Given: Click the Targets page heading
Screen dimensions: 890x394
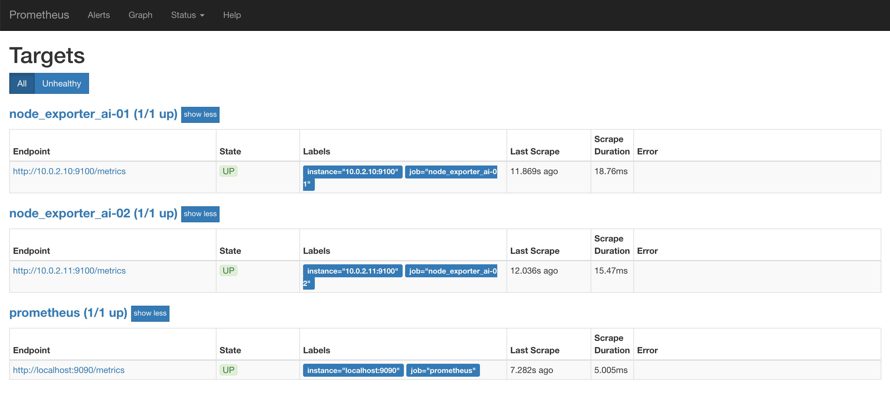Looking at the screenshot, I should click(x=47, y=56).
